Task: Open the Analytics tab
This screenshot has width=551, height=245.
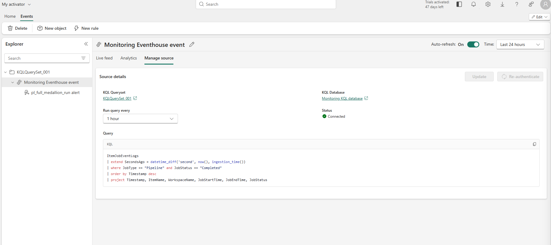Action: [128, 58]
